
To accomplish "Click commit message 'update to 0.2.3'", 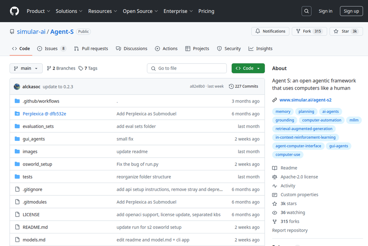I will 58,87.
